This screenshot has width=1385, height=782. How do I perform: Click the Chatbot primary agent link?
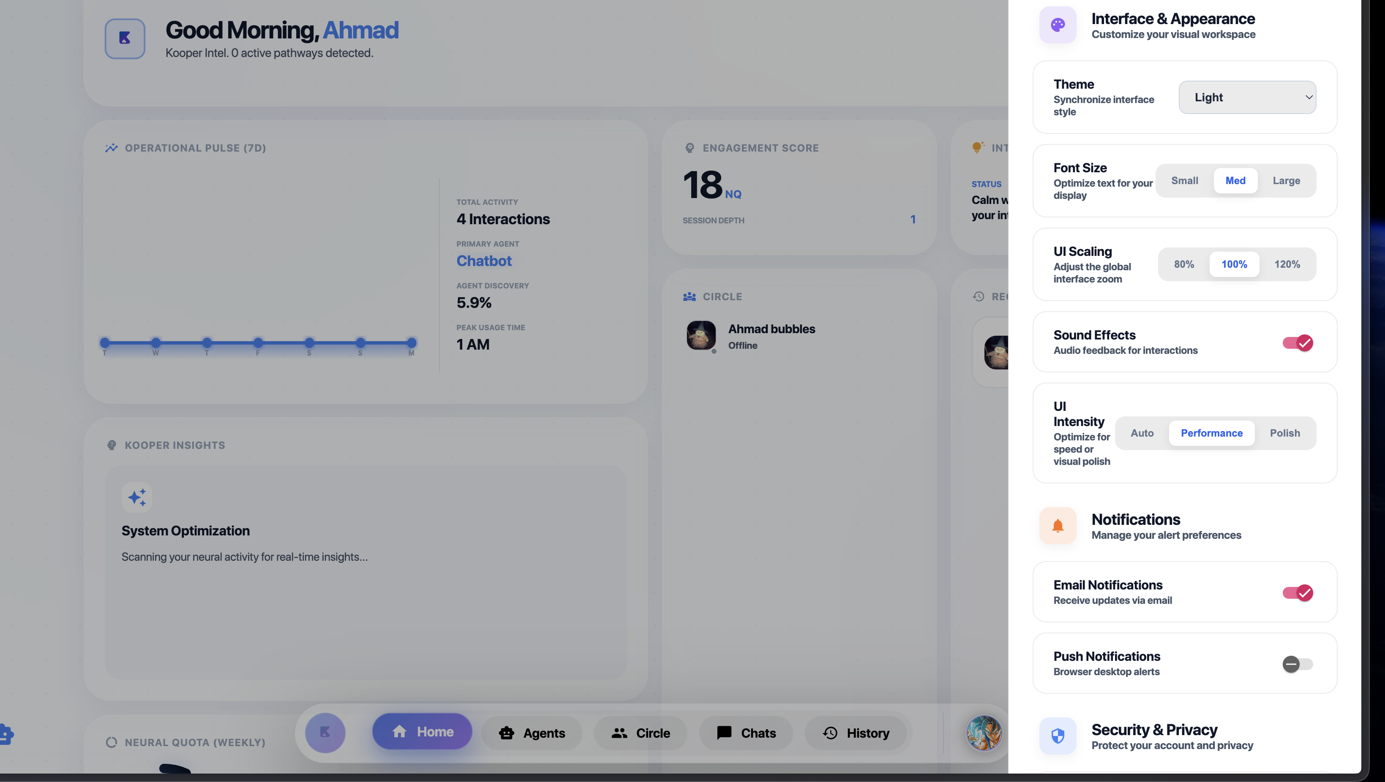[x=484, y=261]
